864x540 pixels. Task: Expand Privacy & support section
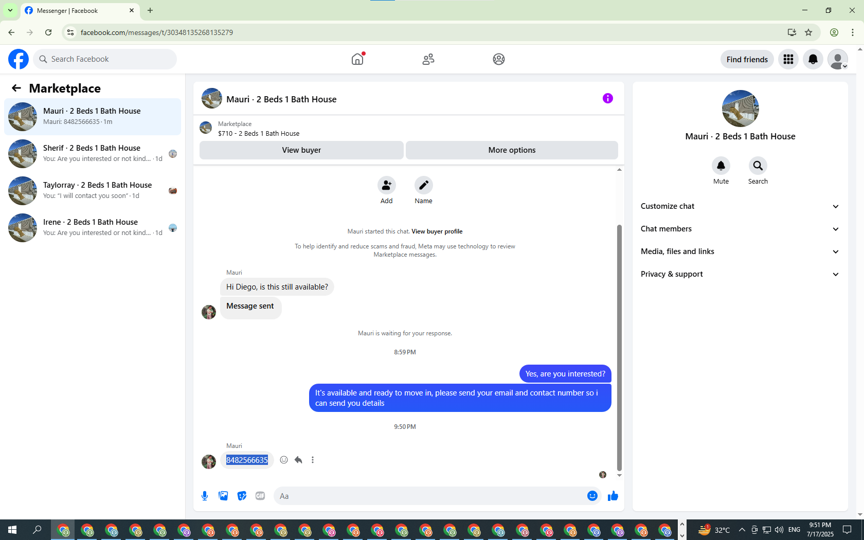[x=740, y=274]
